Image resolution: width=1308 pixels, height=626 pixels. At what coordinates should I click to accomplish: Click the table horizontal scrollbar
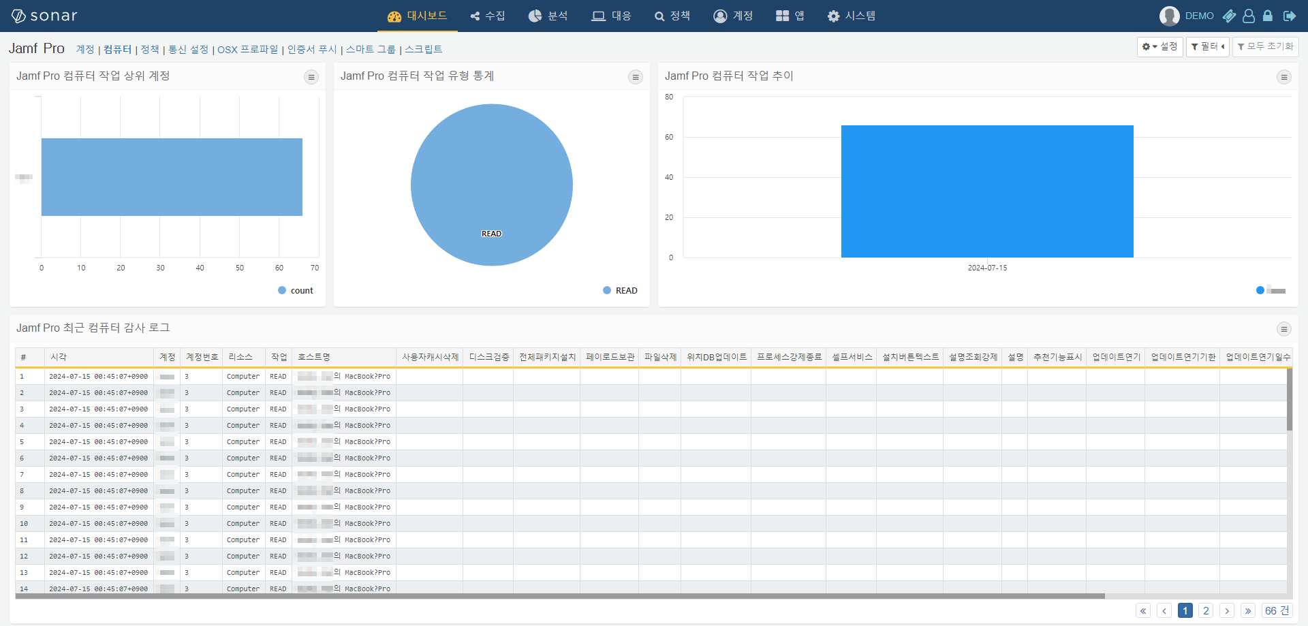[560, 596]
